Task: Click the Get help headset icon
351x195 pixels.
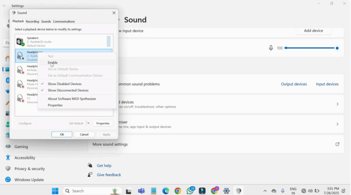Action: [90, 166]
